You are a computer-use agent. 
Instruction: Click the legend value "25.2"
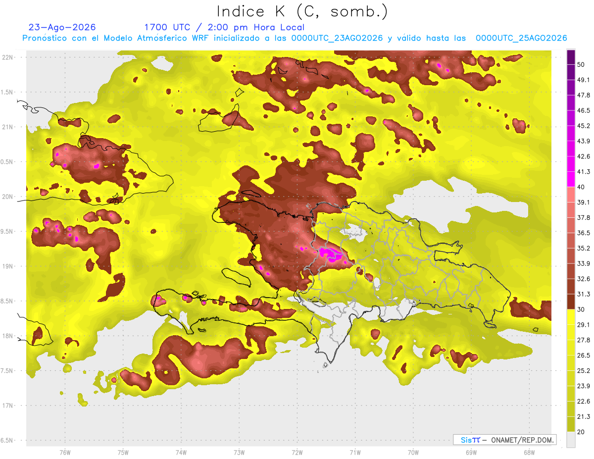click(x=584, y=371)
